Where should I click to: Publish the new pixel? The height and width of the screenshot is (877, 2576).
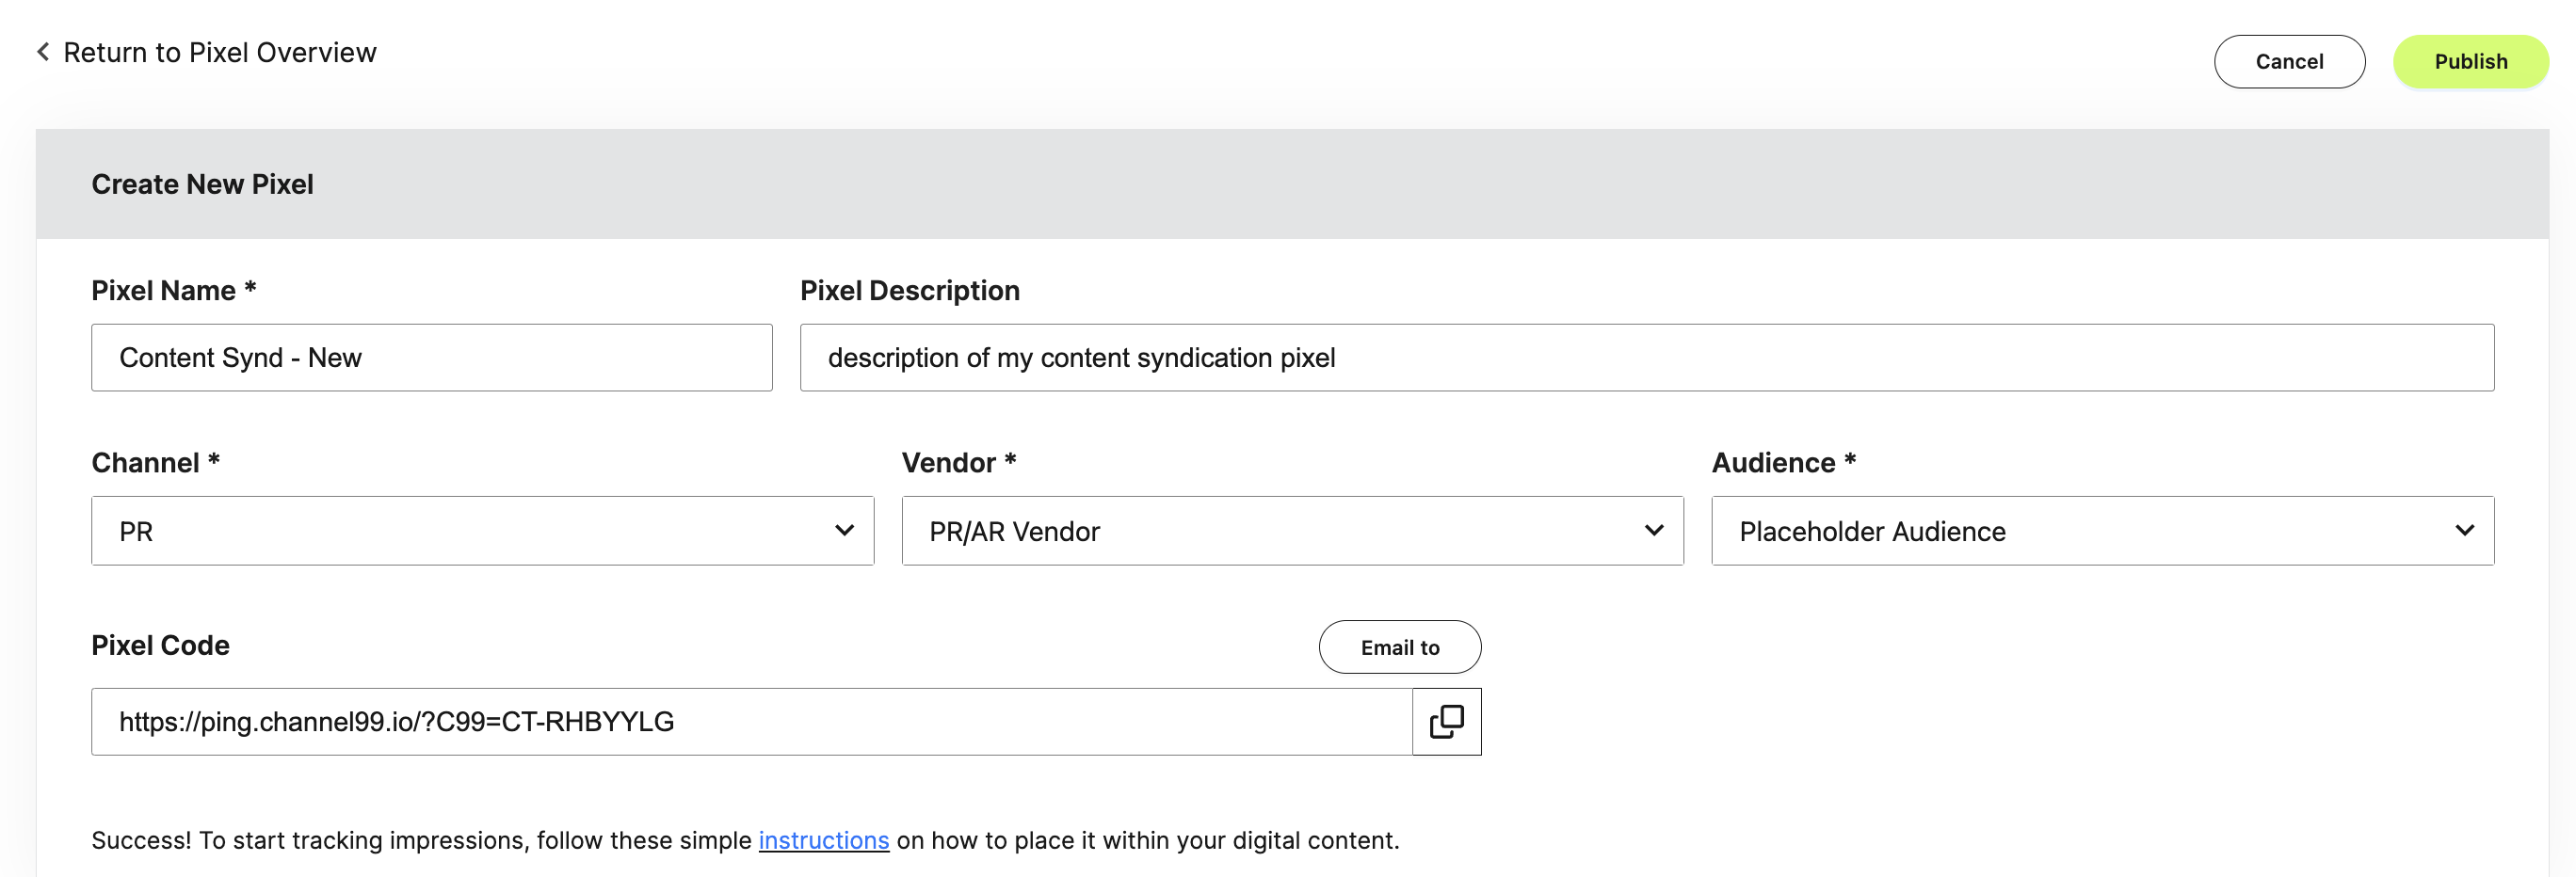(2470, 61)
